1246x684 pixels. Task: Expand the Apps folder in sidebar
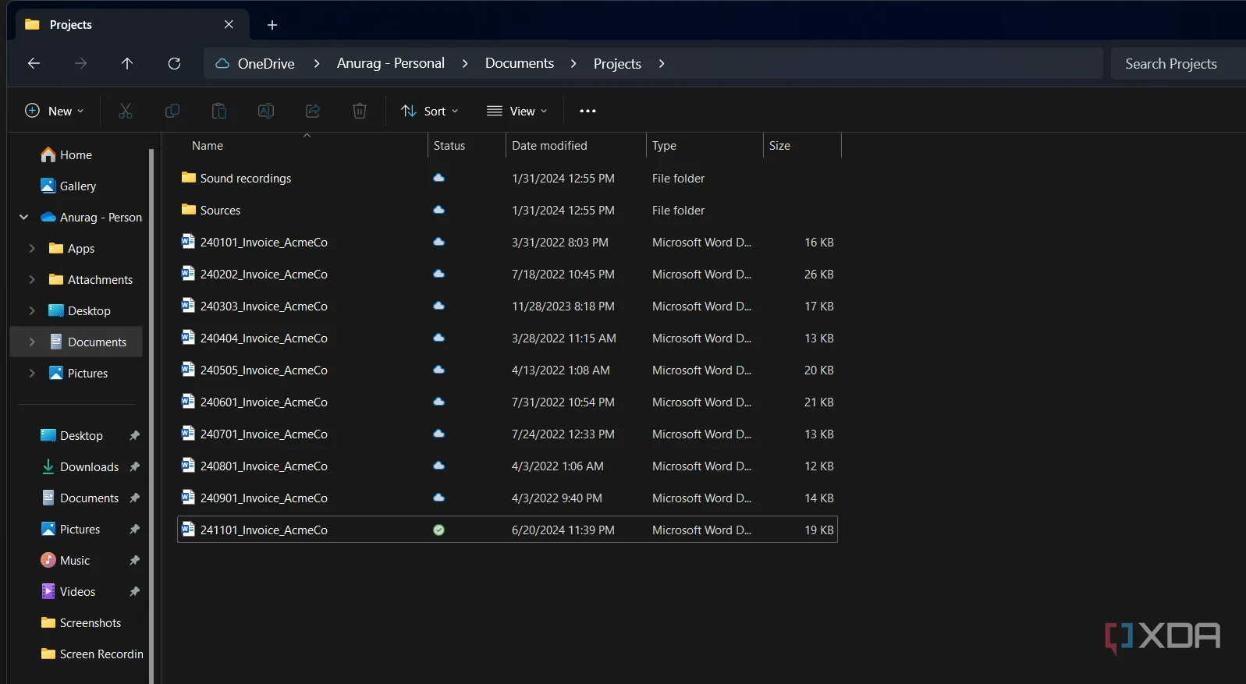32,248
